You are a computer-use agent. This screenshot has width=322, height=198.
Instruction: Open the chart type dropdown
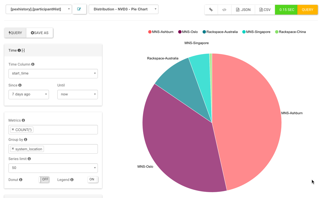pos(123,9)
